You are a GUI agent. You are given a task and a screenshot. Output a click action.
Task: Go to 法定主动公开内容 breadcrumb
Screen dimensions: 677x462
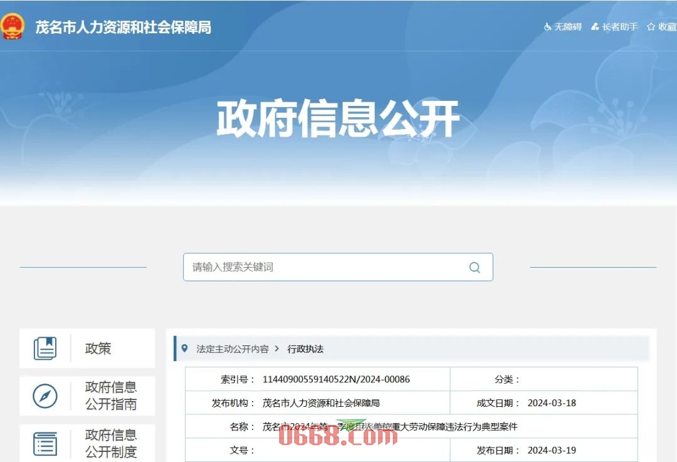point(233,349)
